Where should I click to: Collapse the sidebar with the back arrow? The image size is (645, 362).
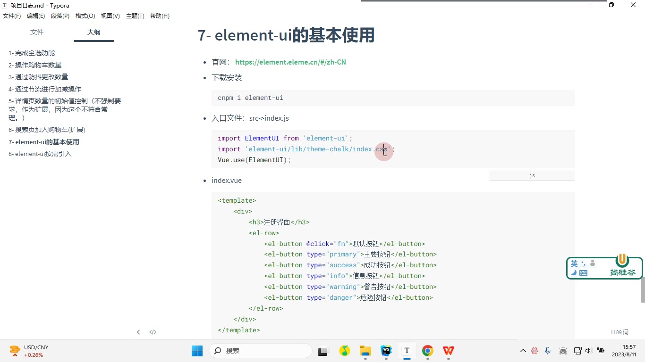[138, 332]
